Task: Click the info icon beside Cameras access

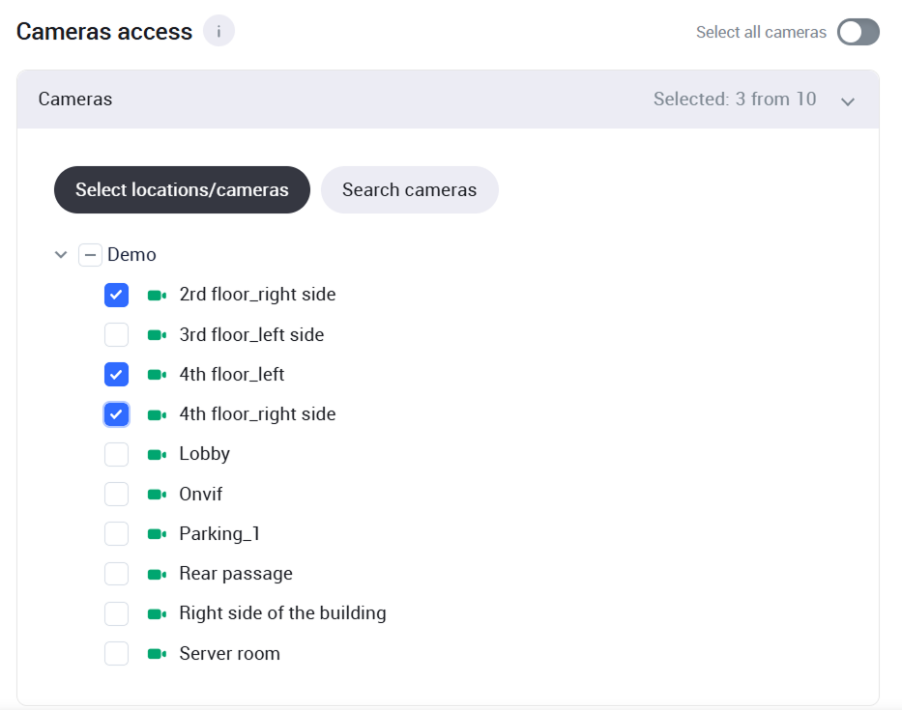Action: pos(218,31)
